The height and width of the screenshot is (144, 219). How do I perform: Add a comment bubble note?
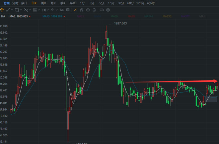68,10
